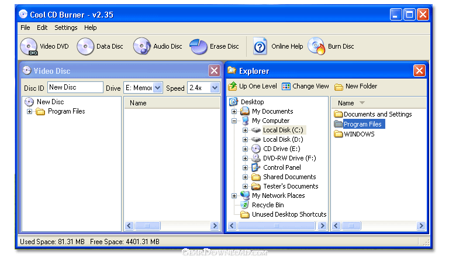
Task: Click the Erase Disc icon
Action: (198, 46)
